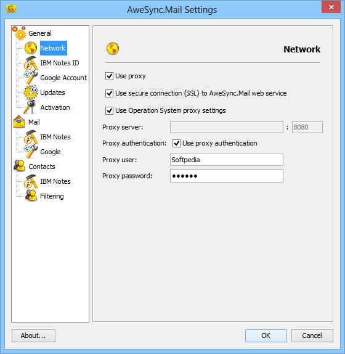345x354 pixels.
Task: Select the Network settings item
Action: (54, 48)
